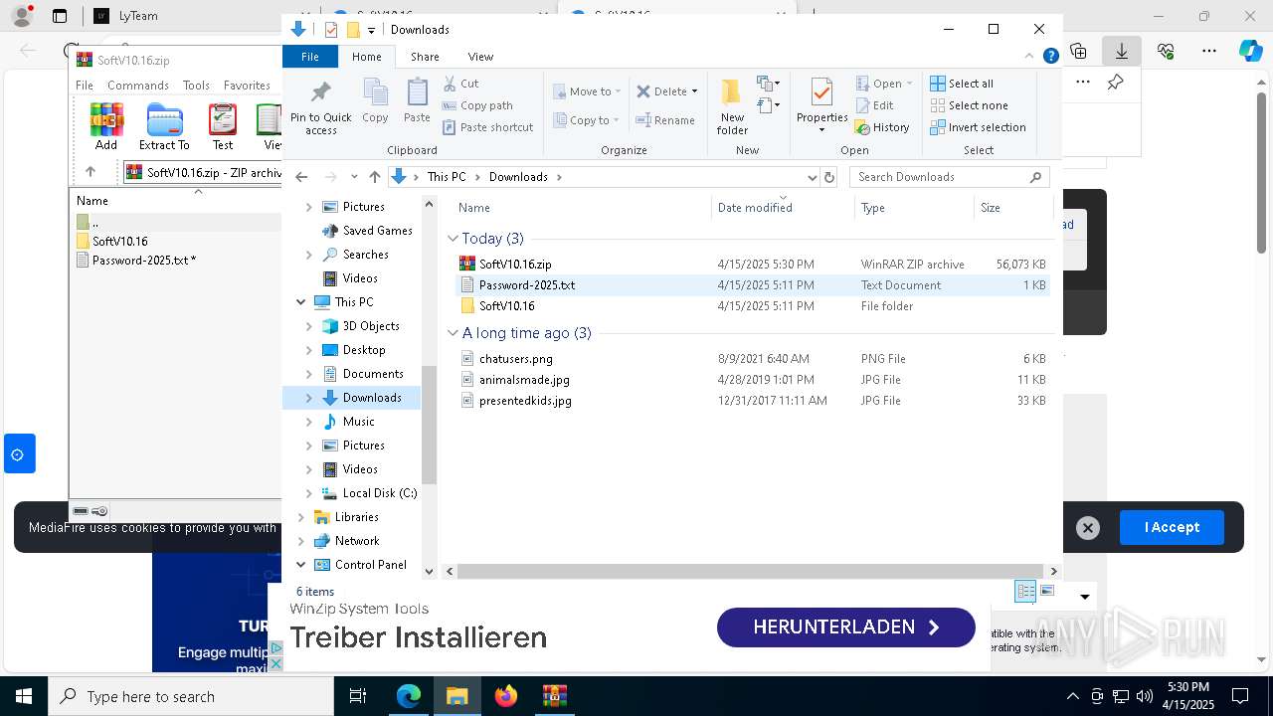Click the Copy ribbon icon
The height and width of the screenshot is (716, 1273).
(375, 101)
